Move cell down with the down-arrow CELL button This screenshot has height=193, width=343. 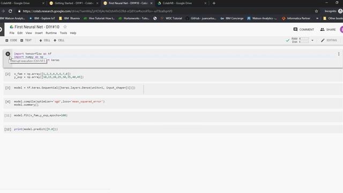(x=59, y=40)
